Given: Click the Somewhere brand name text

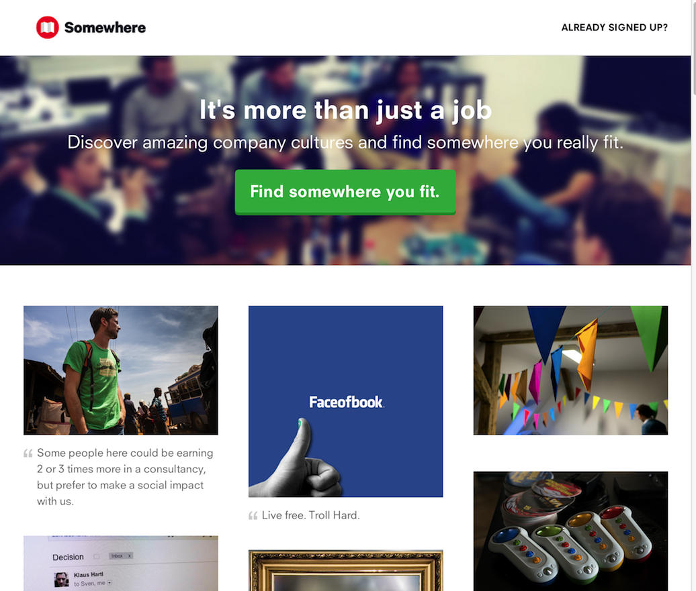Looking at the screenshot, I should tap(105, 28).
